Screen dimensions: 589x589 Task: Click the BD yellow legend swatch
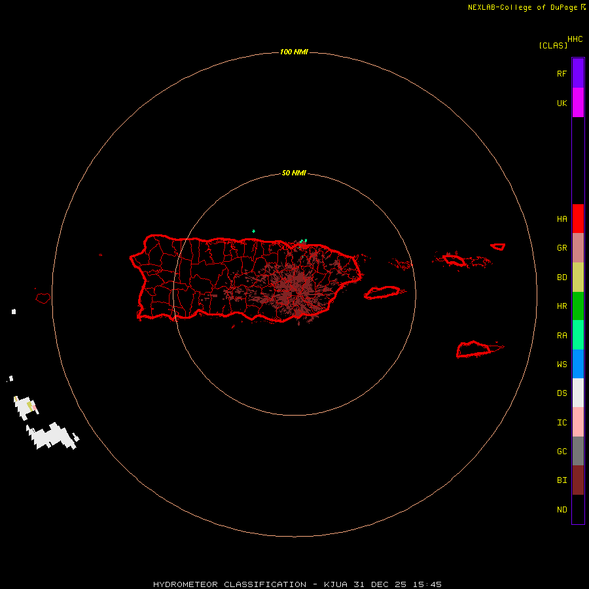[x=578, y=277]
